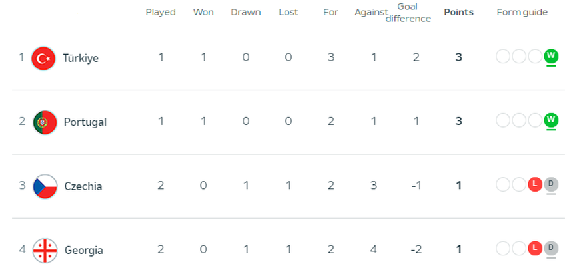Click the Czechia flag icon
The image size is (573, 270).
[x=45, y=186]
